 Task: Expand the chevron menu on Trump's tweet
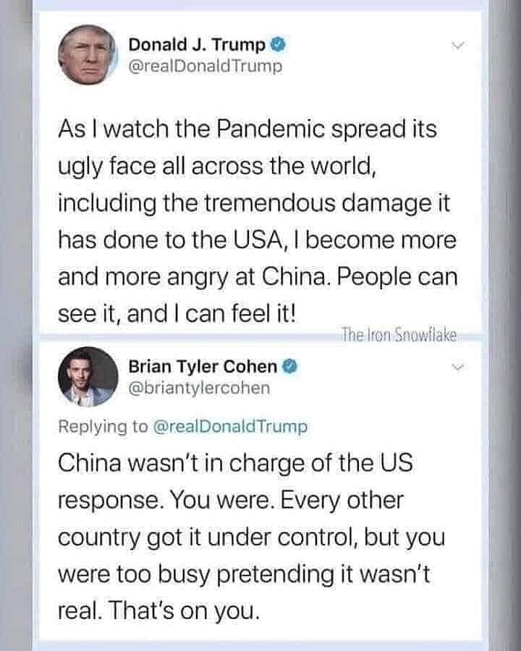(x=457, y=46)
